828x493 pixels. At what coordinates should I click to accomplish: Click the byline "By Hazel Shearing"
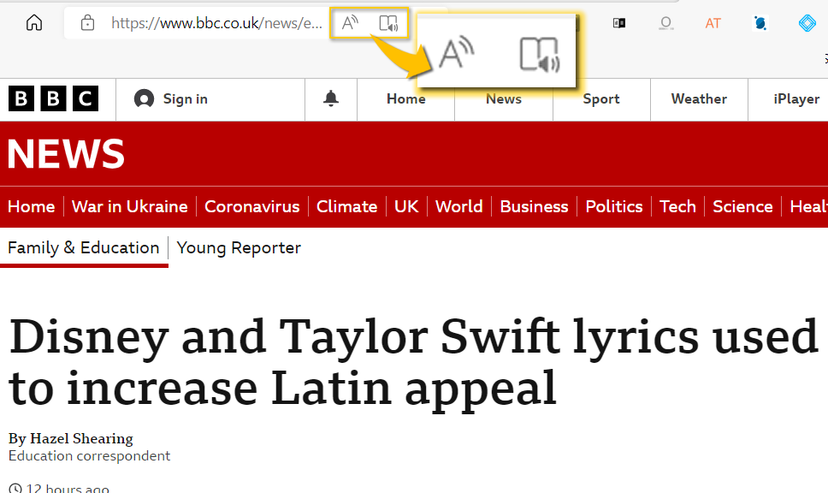(71, 438)
